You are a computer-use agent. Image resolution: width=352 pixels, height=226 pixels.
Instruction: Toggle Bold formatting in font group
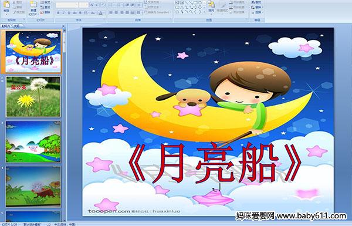58,13
